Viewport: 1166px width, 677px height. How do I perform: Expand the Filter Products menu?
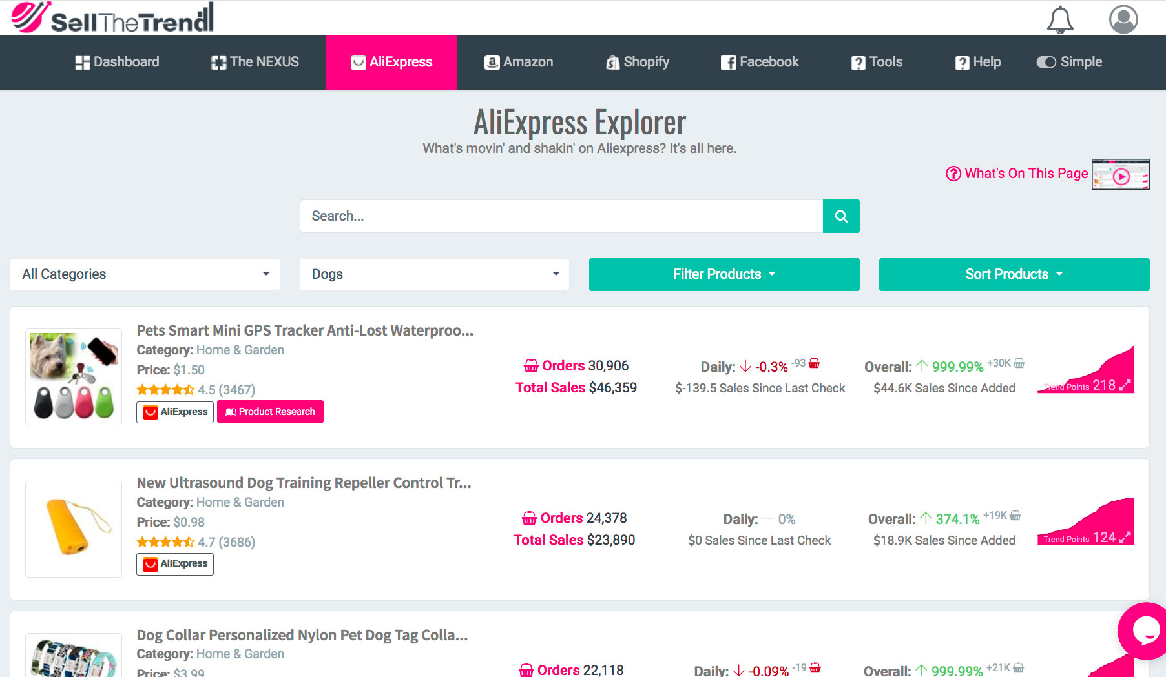coord(724,274)
